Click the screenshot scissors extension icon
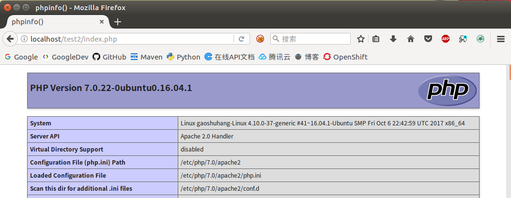Image resolution: width=511 pixels, height=198 pixels. pos(463,39)
